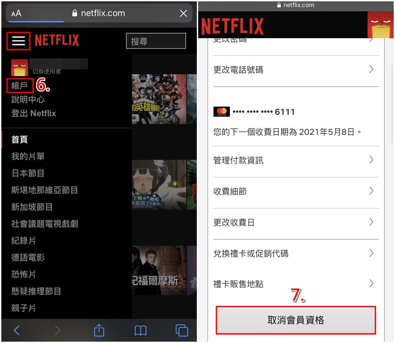Open the hamburger menu icon
The height and width of the screenshot is (343, 395).
18,41
